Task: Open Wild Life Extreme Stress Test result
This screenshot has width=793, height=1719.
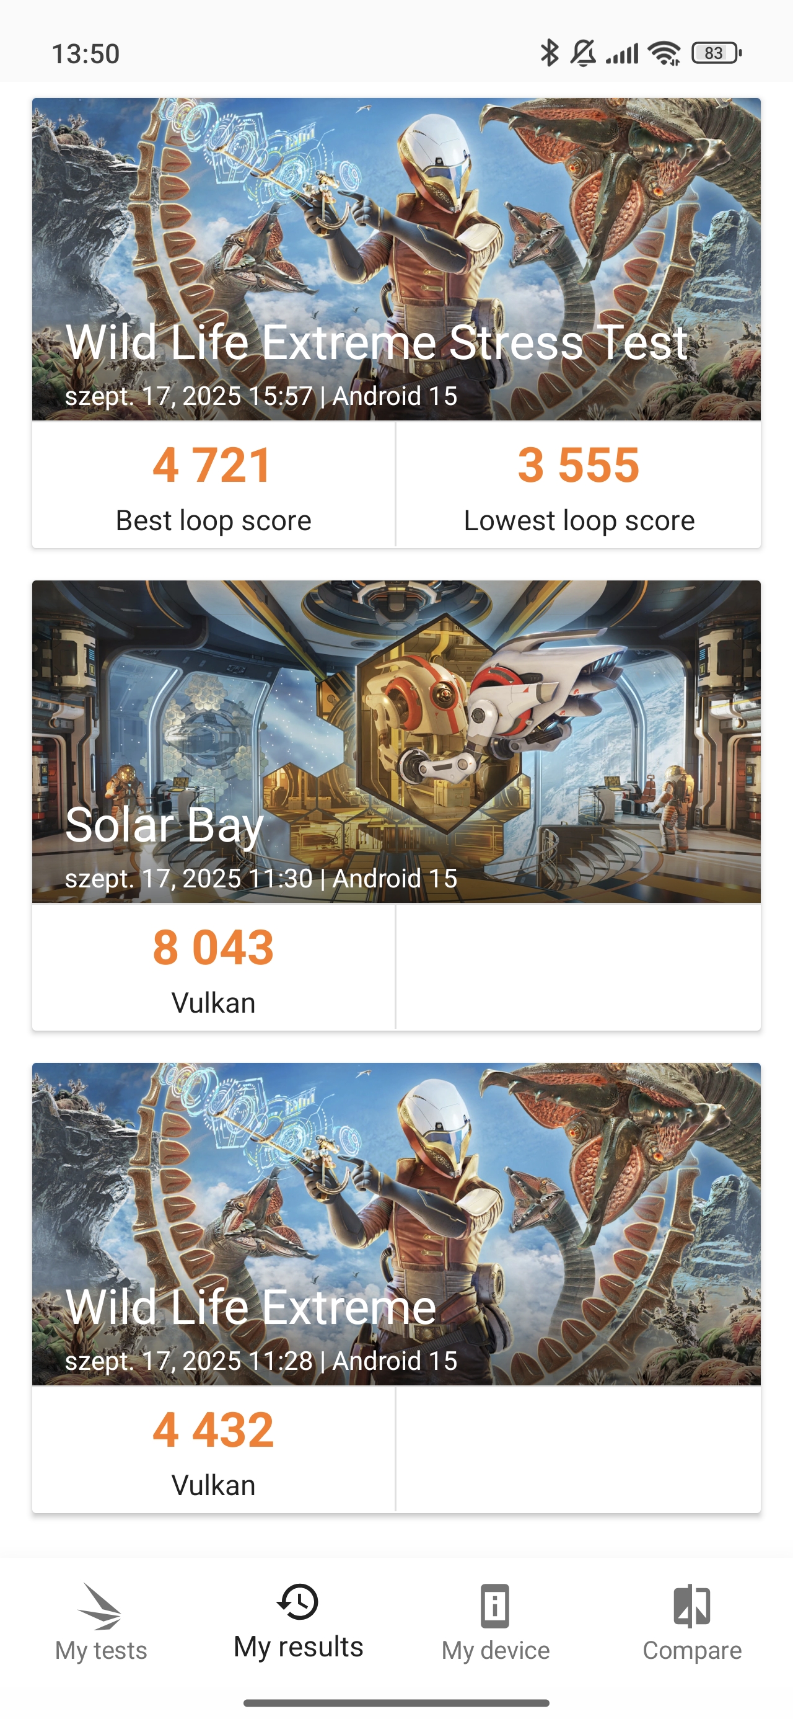Action: (x=396, y=259)
